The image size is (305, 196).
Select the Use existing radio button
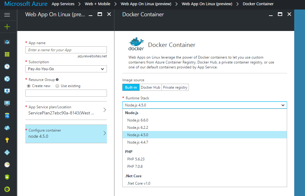[57, 86]
